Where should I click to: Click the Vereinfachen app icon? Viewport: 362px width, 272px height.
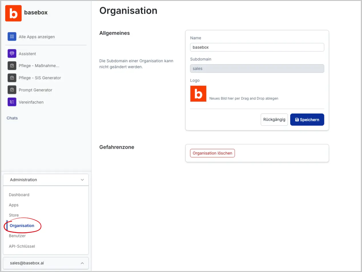[12, 102]
